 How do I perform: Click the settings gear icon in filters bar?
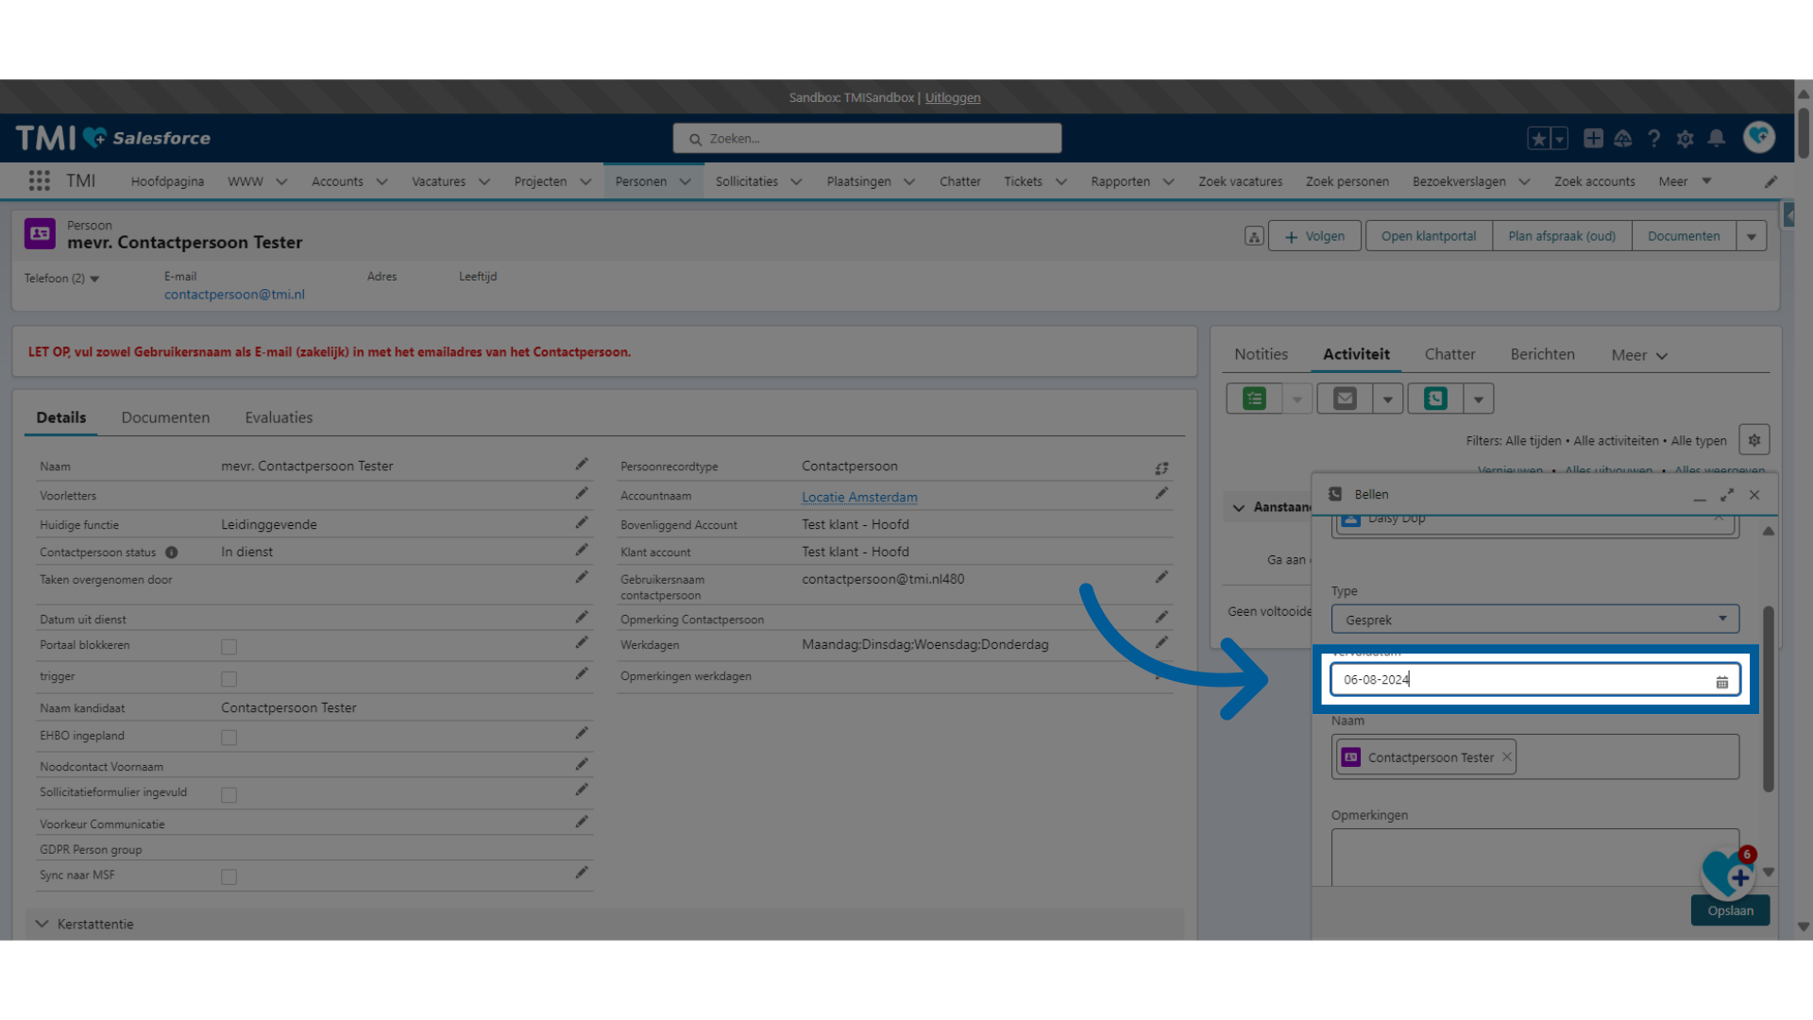tap(1754, 441)
